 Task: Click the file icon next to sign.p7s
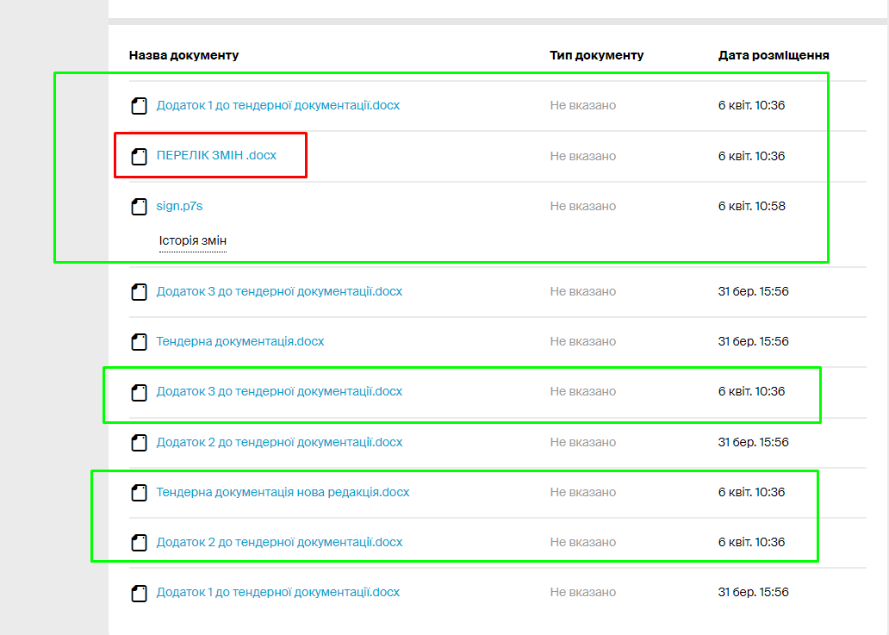(x=139, y=207)
